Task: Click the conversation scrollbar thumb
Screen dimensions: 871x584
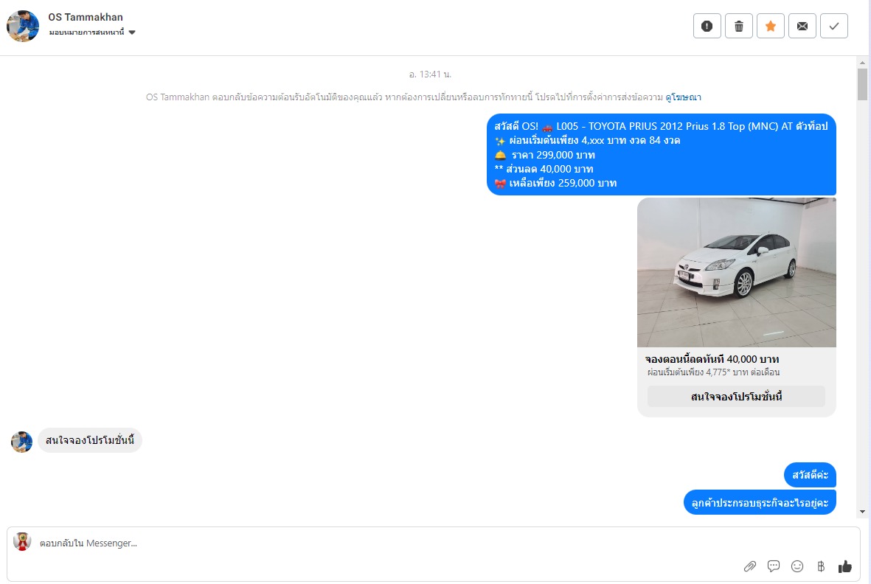Action: click(x=862, y=84)
